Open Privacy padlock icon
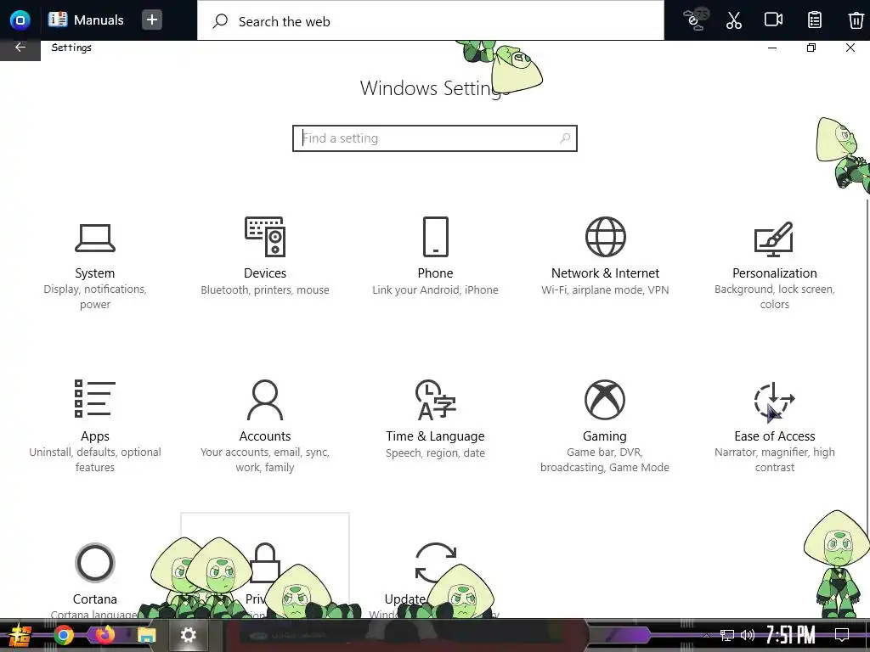 (265, 563)
